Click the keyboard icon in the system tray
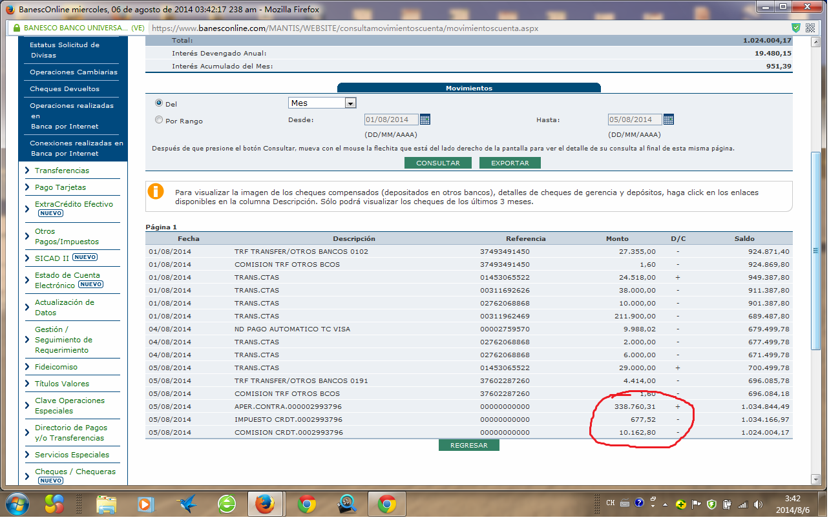The width and height of the screenshot is (829, 520). pyautogui.click(x=625, y=503)
